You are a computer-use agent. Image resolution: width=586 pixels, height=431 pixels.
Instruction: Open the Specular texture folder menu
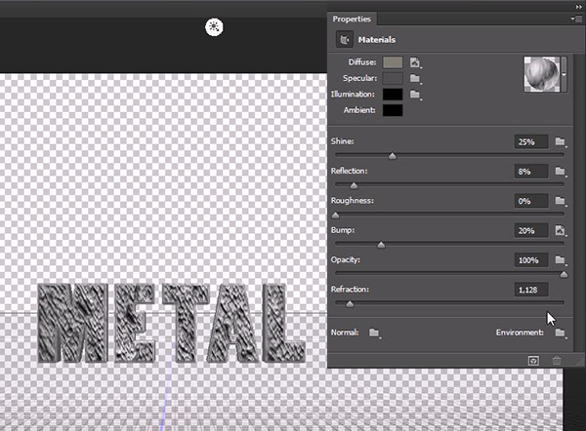click(x=415, y=78)
